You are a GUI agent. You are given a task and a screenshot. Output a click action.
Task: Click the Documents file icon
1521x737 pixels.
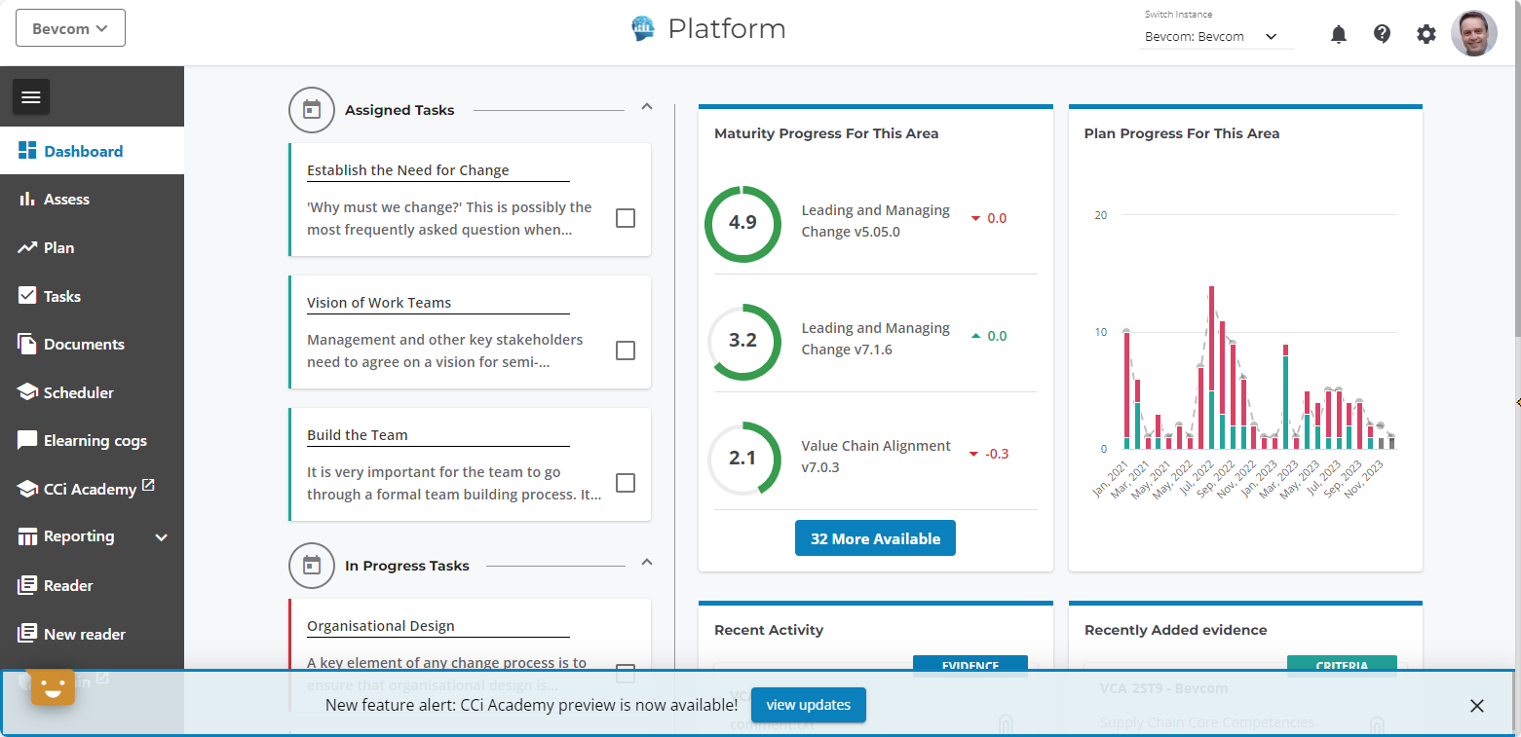point(27,344)
